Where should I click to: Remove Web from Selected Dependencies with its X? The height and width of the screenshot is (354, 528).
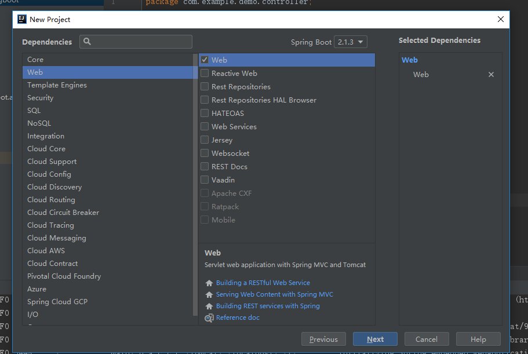(491, 74)
